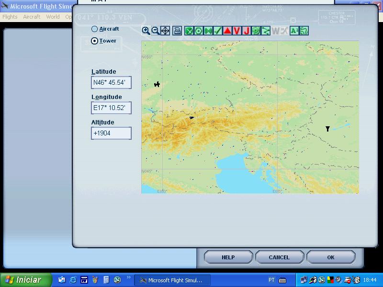Screen dimensions: 383x287
Task: Click the center-on-aircraft crosshair icon
Action: coord(165,31)
